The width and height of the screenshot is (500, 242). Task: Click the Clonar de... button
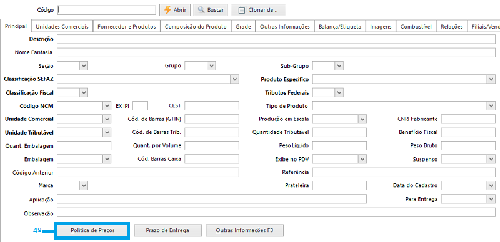(258, 10)
